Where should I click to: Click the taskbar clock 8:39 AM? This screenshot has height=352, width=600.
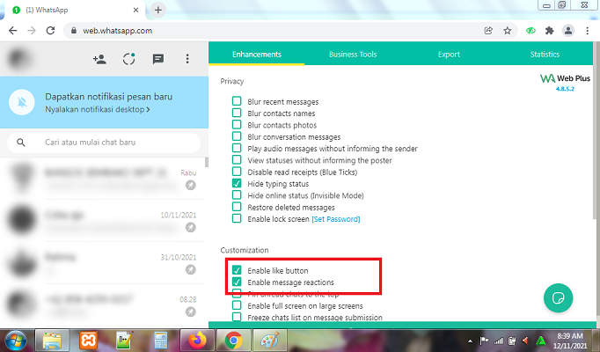click(570, 341)
